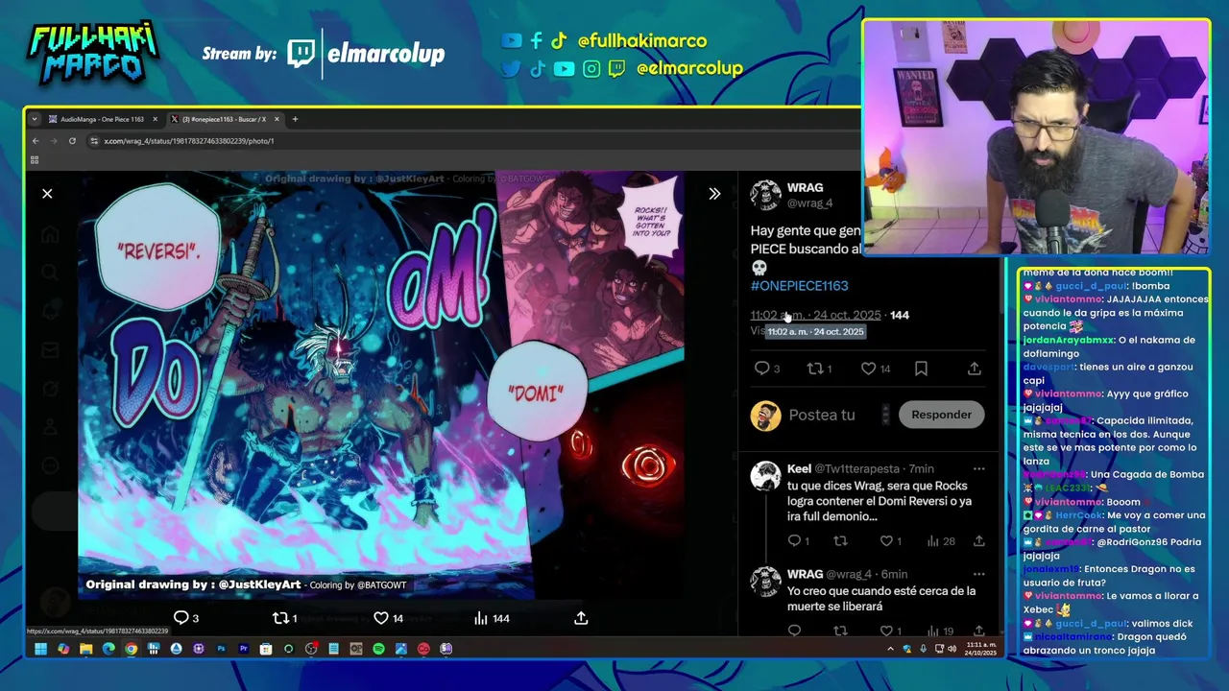Click the x.com address bar URL
The height and width of the screenshot is (691, 1229).
tap(189, 141)
